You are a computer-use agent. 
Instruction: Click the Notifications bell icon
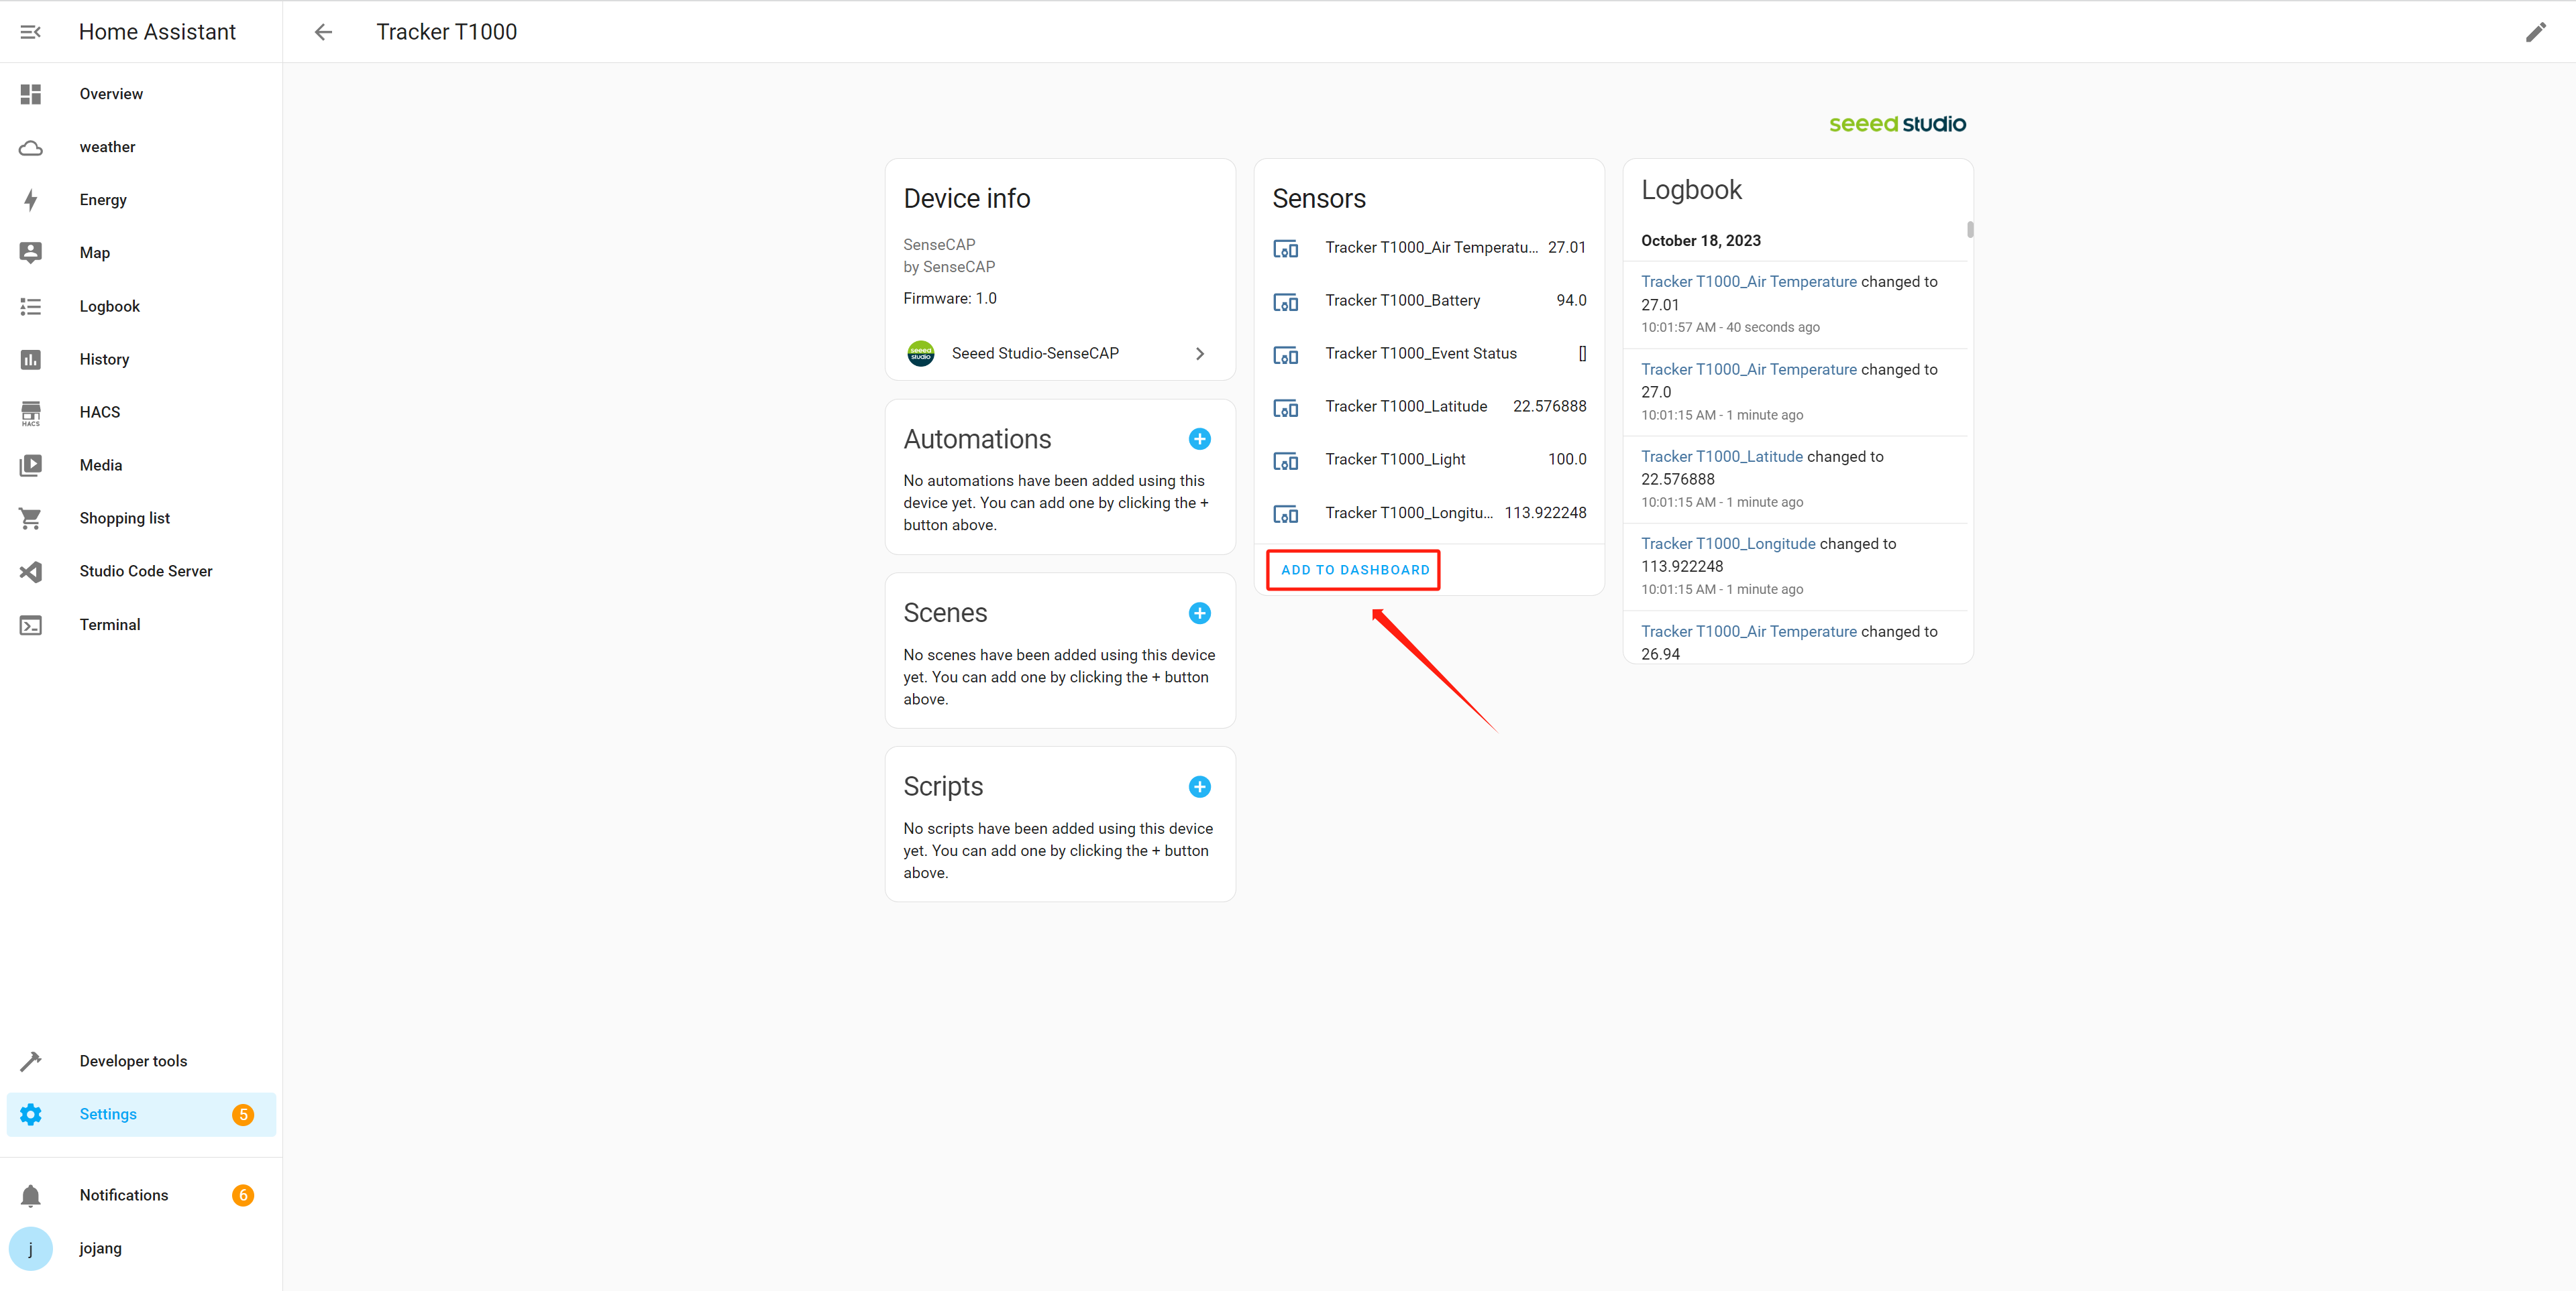click(x=31, y=1195)
